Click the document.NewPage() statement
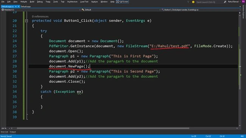The image size is (246, 138). point(69,66)
